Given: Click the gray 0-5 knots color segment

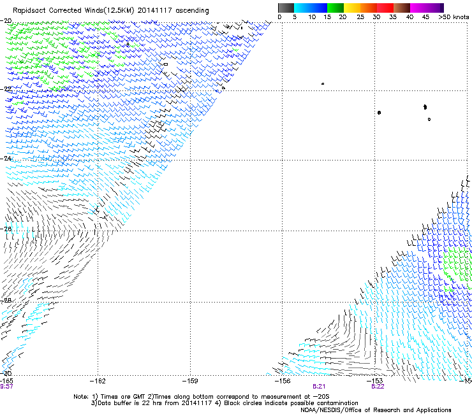Looking at the screenshot, I should 286,8.
